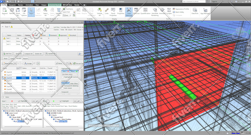The width and height of the screenshot is (251, 135).
Task: Open the Appearance Profiler tool
Action: tap(181, 9)
